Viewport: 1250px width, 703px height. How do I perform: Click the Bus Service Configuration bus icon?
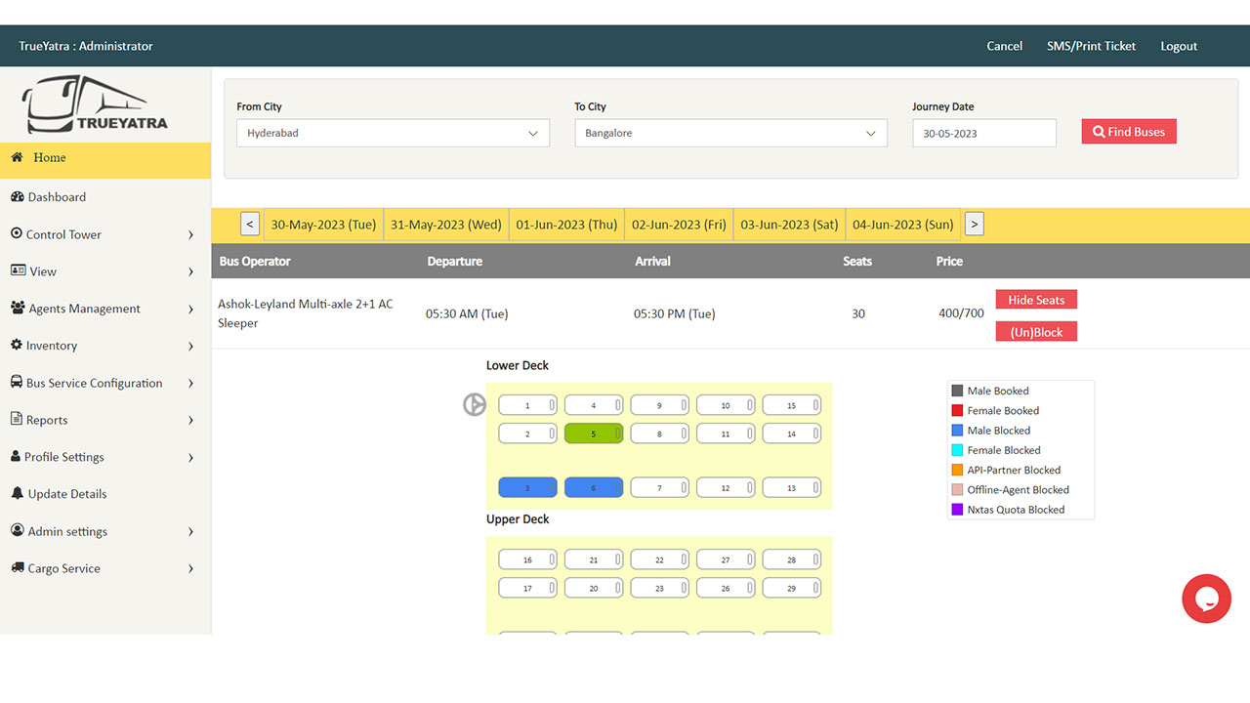(x=17, y=383)
